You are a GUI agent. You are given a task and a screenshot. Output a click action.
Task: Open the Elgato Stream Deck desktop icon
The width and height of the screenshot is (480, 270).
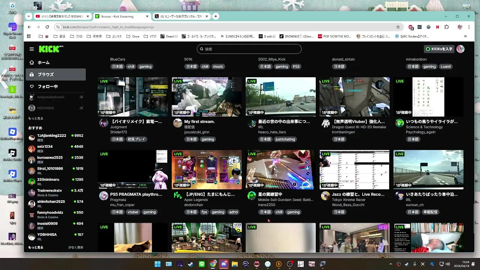12,31
